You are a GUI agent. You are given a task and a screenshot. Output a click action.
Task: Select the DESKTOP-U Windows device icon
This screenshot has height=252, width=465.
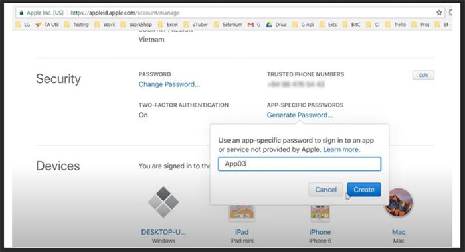[163, 202]
